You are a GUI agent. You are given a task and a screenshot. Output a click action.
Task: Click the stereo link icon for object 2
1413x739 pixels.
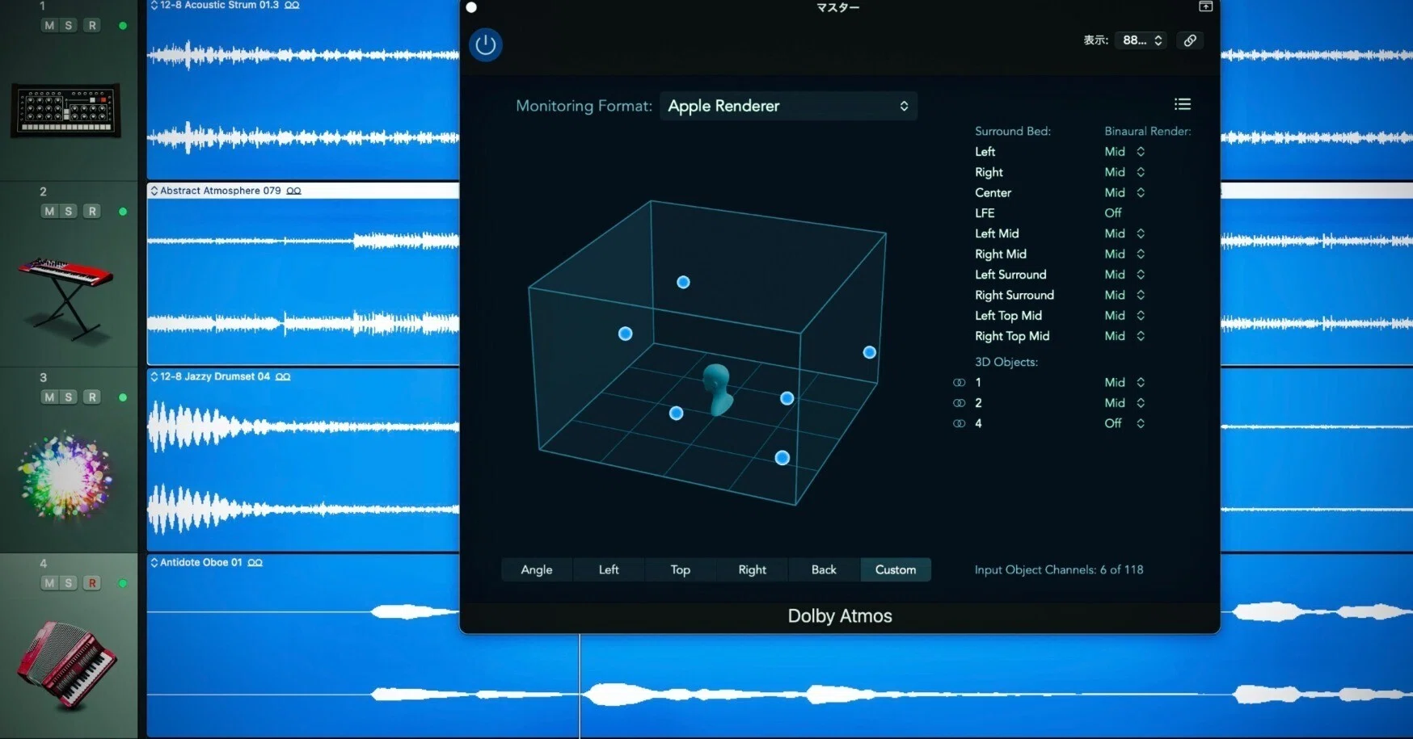(x=959, y=403)
